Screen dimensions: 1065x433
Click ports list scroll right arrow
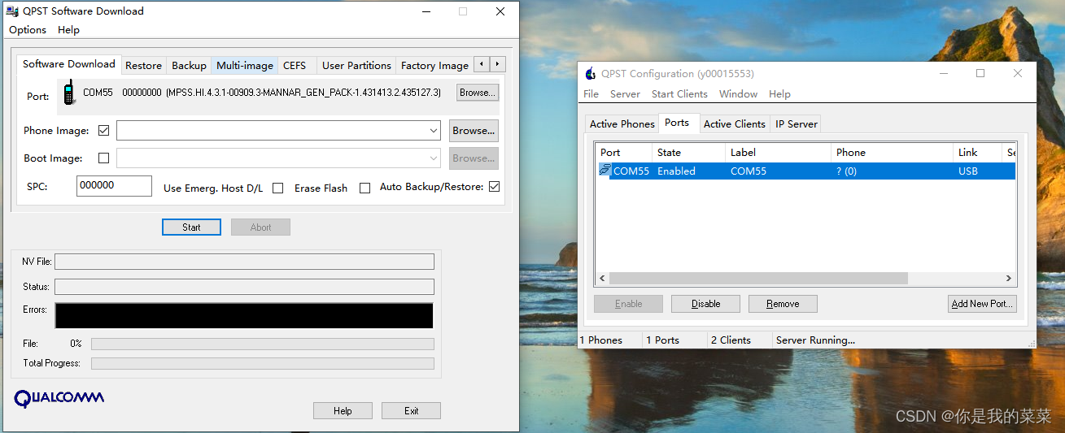(1009, 278)
